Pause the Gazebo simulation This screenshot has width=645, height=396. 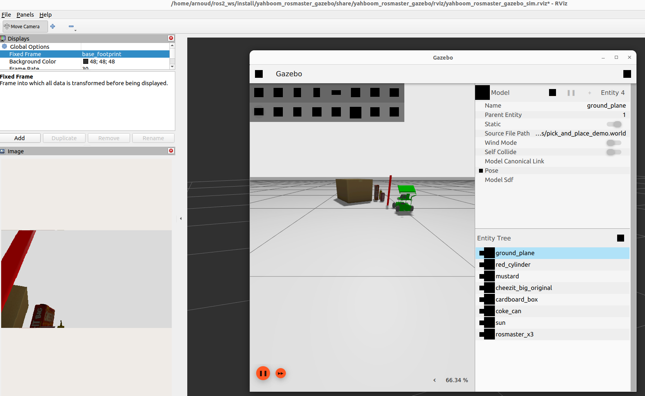tap(263, 373)
